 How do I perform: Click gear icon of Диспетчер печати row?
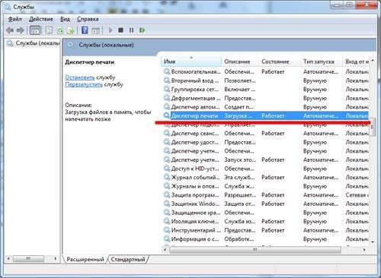coord(167,115)
